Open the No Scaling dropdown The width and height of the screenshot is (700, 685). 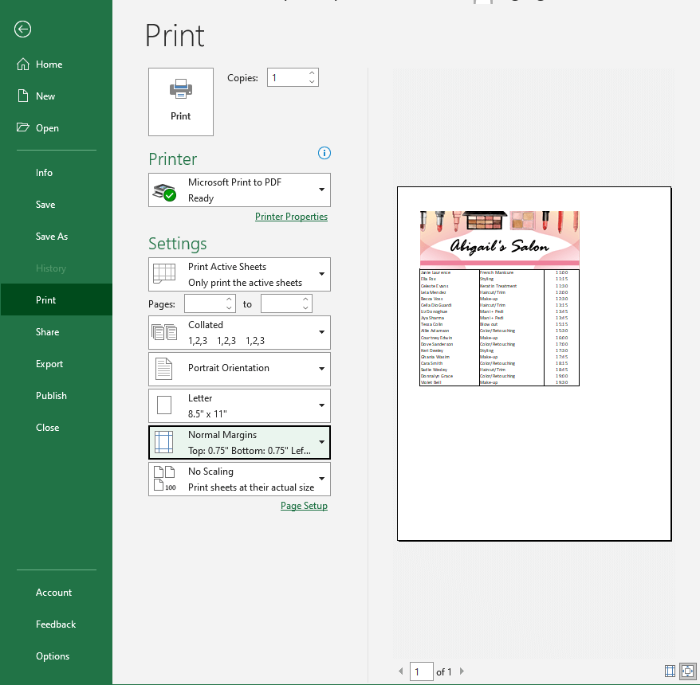tap(239, 479)
